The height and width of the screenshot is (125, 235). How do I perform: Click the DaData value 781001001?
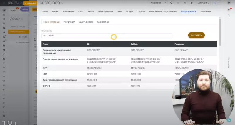pyautogui.click(x=136, y=74)
